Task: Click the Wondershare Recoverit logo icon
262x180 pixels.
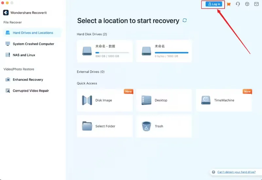Action: [6, 12]
